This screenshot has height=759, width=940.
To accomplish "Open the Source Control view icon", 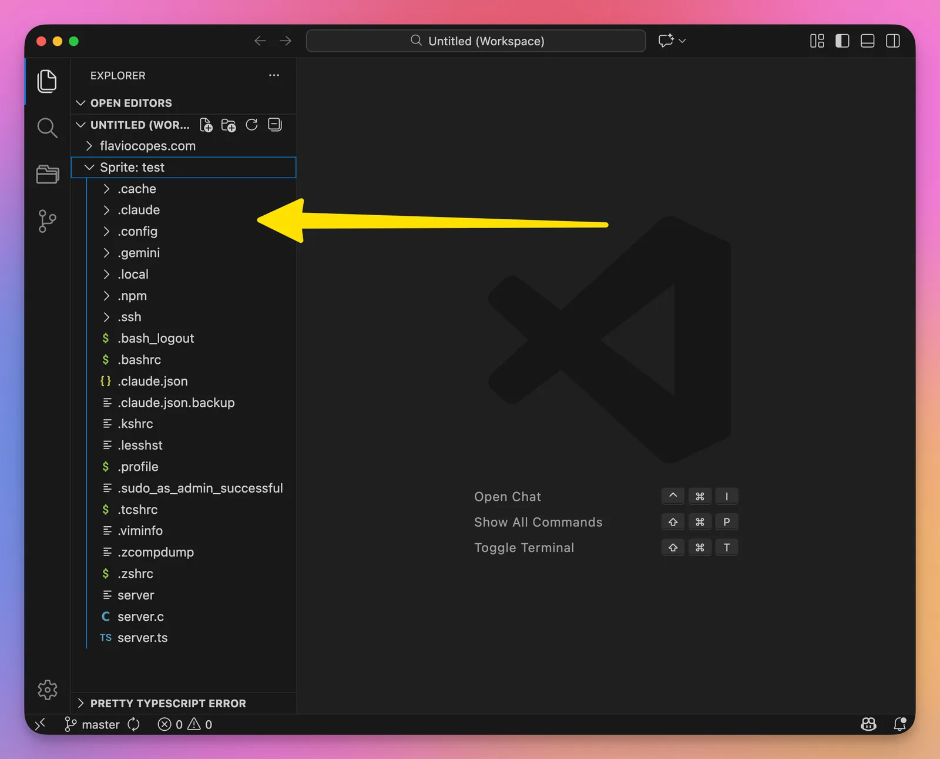I will [x=47, y=221].
